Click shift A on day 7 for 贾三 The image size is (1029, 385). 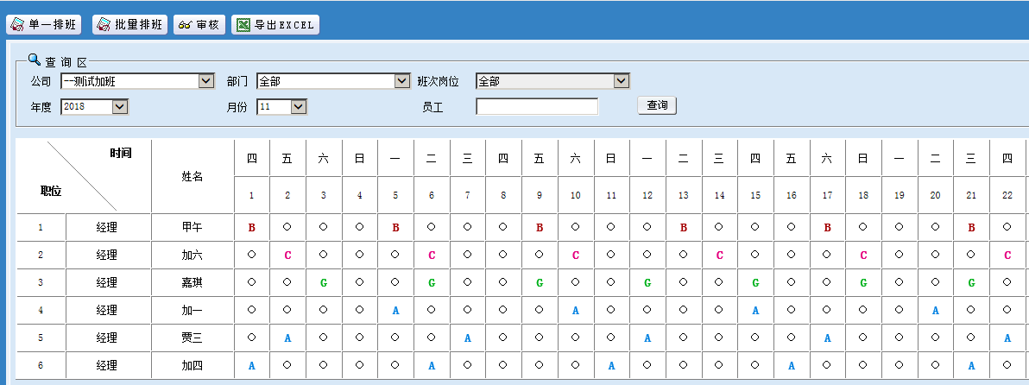(467, 338)
